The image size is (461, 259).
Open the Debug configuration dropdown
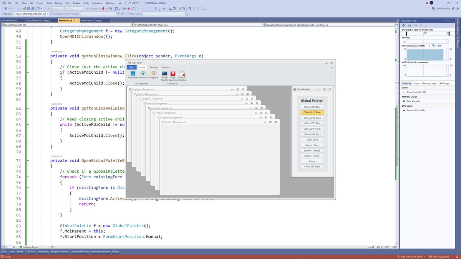[x=57, y=8]
